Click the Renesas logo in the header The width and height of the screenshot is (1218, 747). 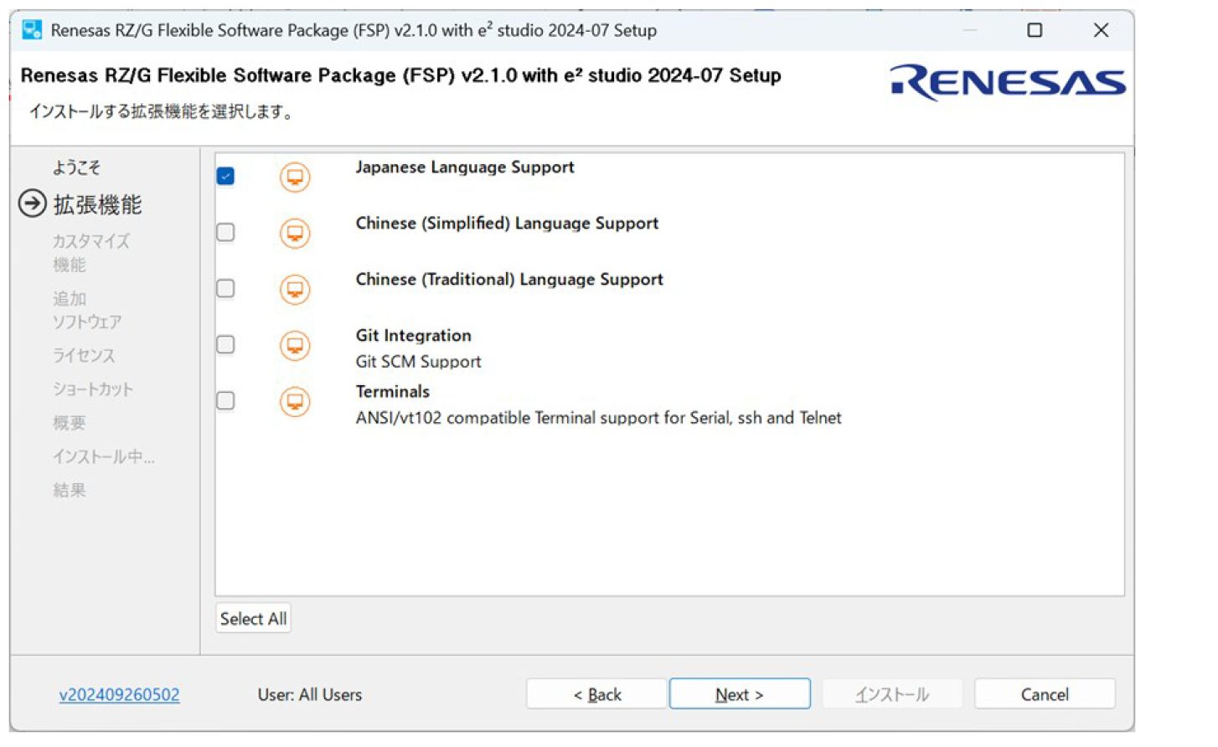coord(1008,83)
